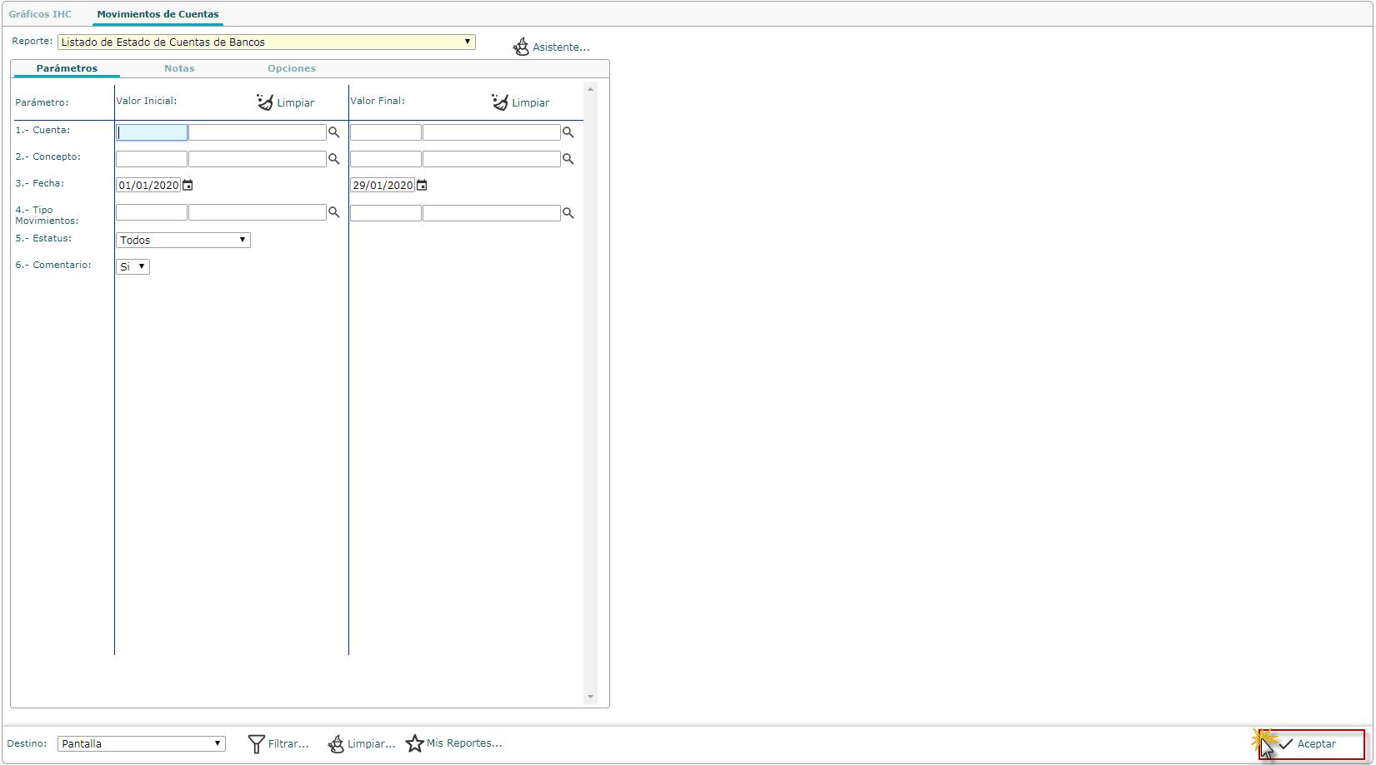Viewport: 1376px width, 765px height.
Task: Click the Aceptar checkmark icon
Action: tap(1286, 744)
